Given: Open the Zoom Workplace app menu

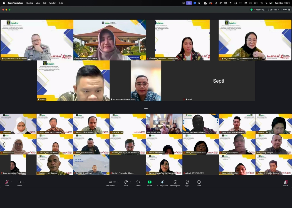Looking at the screenshot, I should [x=15, y=3].
